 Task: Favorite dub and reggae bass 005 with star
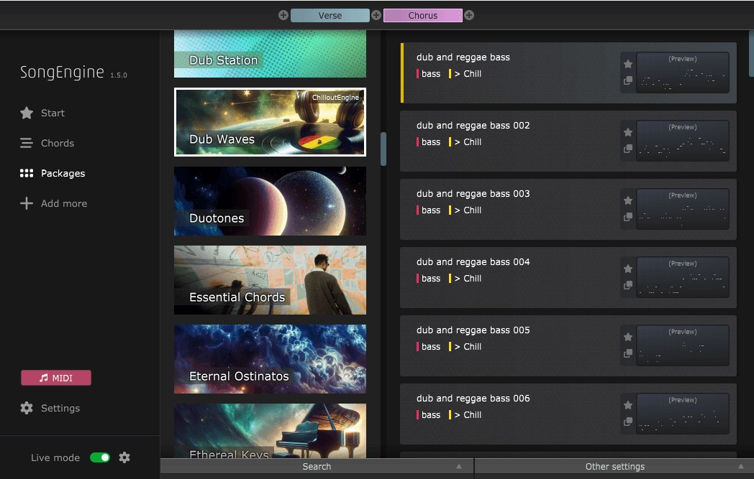click(x=628, y=337)
